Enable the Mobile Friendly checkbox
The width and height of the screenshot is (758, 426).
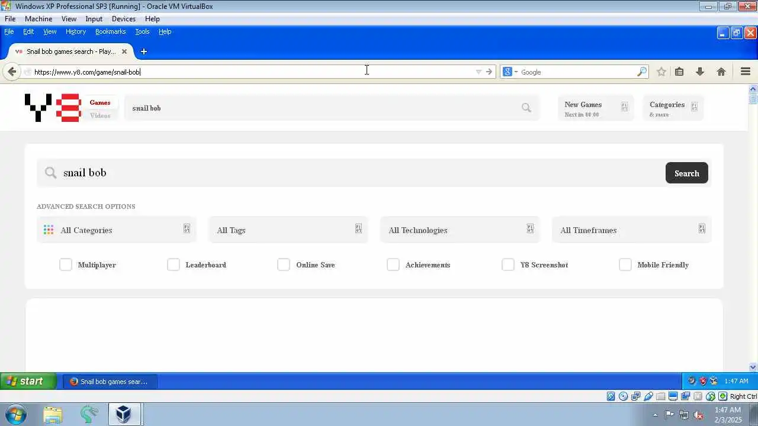[x=625, y=264]
